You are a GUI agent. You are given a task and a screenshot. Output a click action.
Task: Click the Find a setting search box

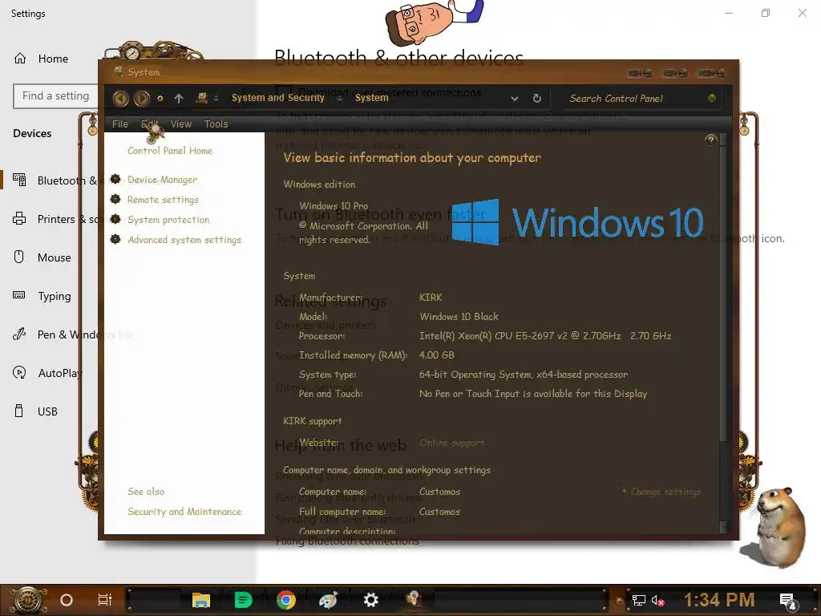point(55,96)
